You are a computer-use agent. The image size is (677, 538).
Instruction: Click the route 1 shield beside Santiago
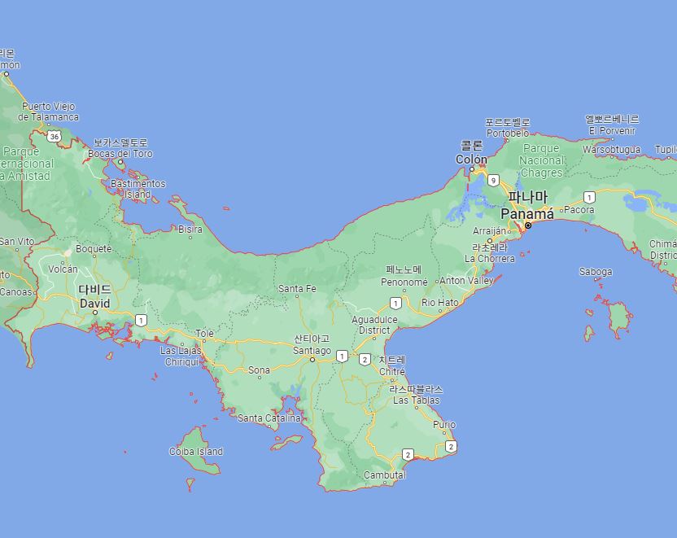[x=342, y=356]
